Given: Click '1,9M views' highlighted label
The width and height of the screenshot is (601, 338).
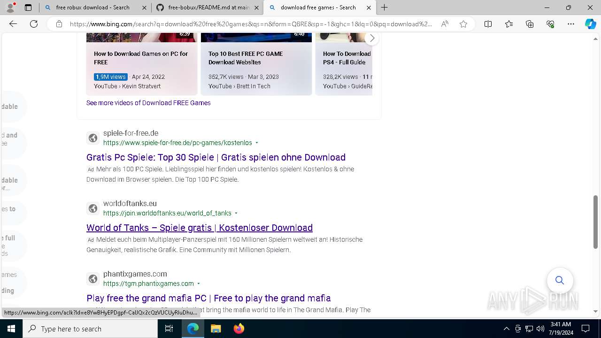Looking at the screenshot, I should click(111, 77).
